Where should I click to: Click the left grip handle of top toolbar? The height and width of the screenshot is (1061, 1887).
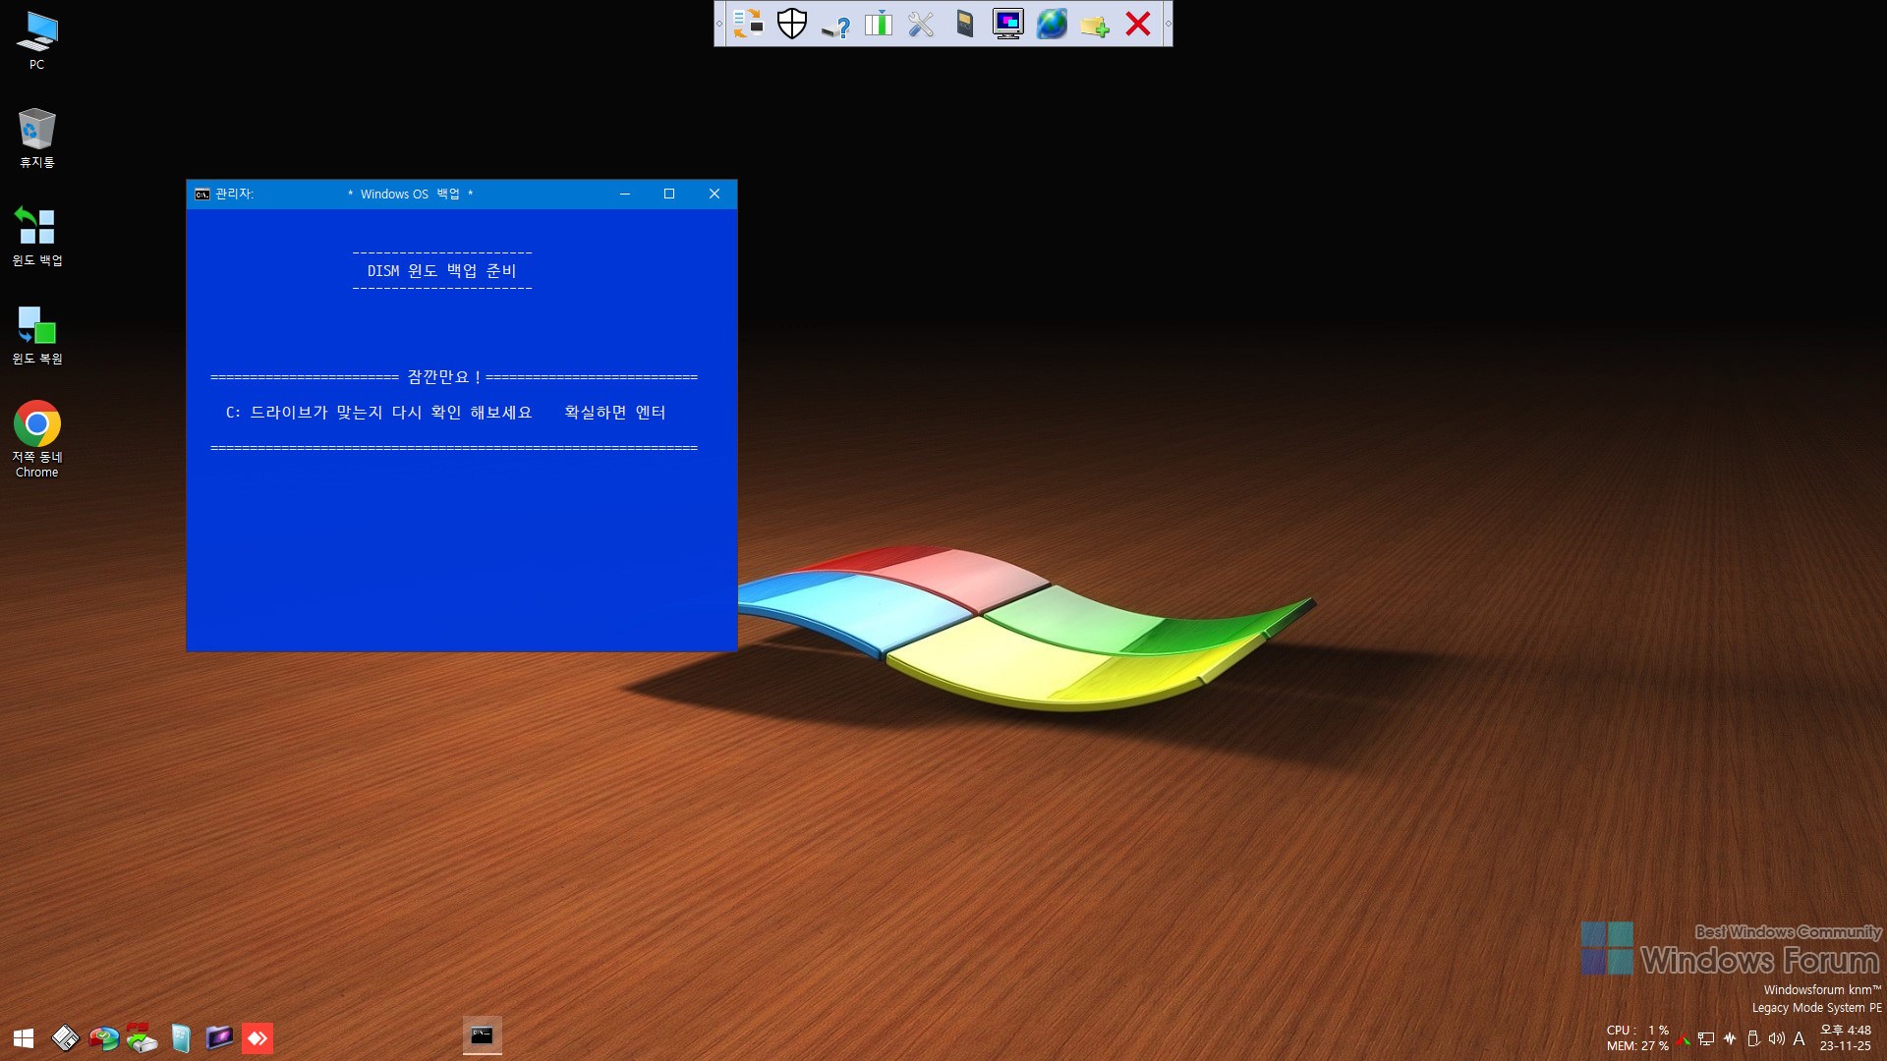pos(719,24)
